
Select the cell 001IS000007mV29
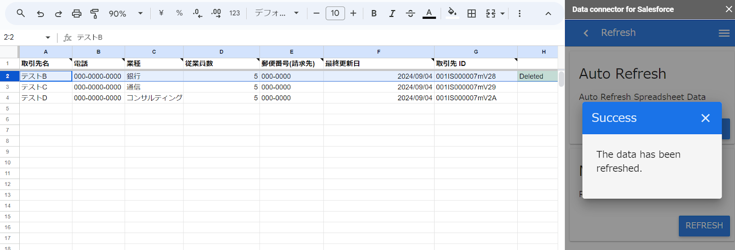click(476, 87)
